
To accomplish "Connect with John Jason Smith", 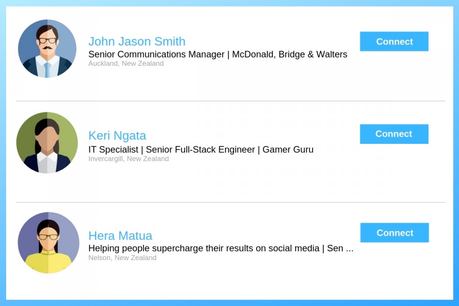I will (x=394, y=41).
